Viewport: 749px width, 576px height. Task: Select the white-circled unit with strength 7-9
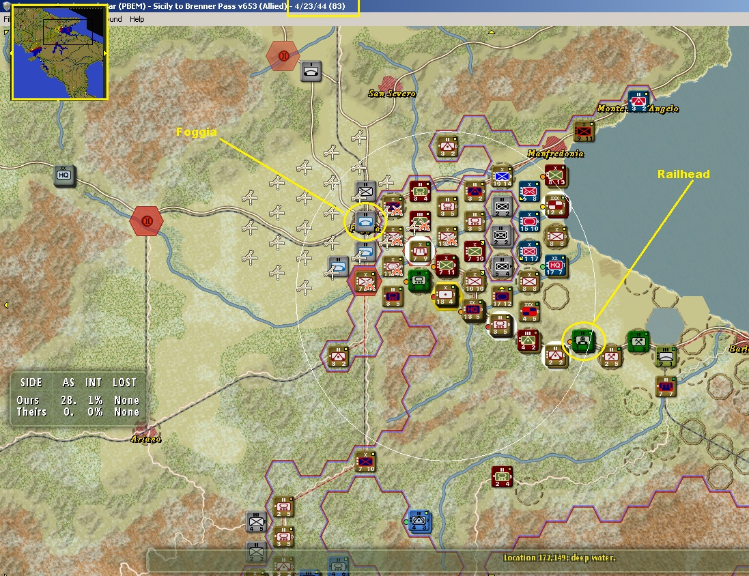click(419, 251)
